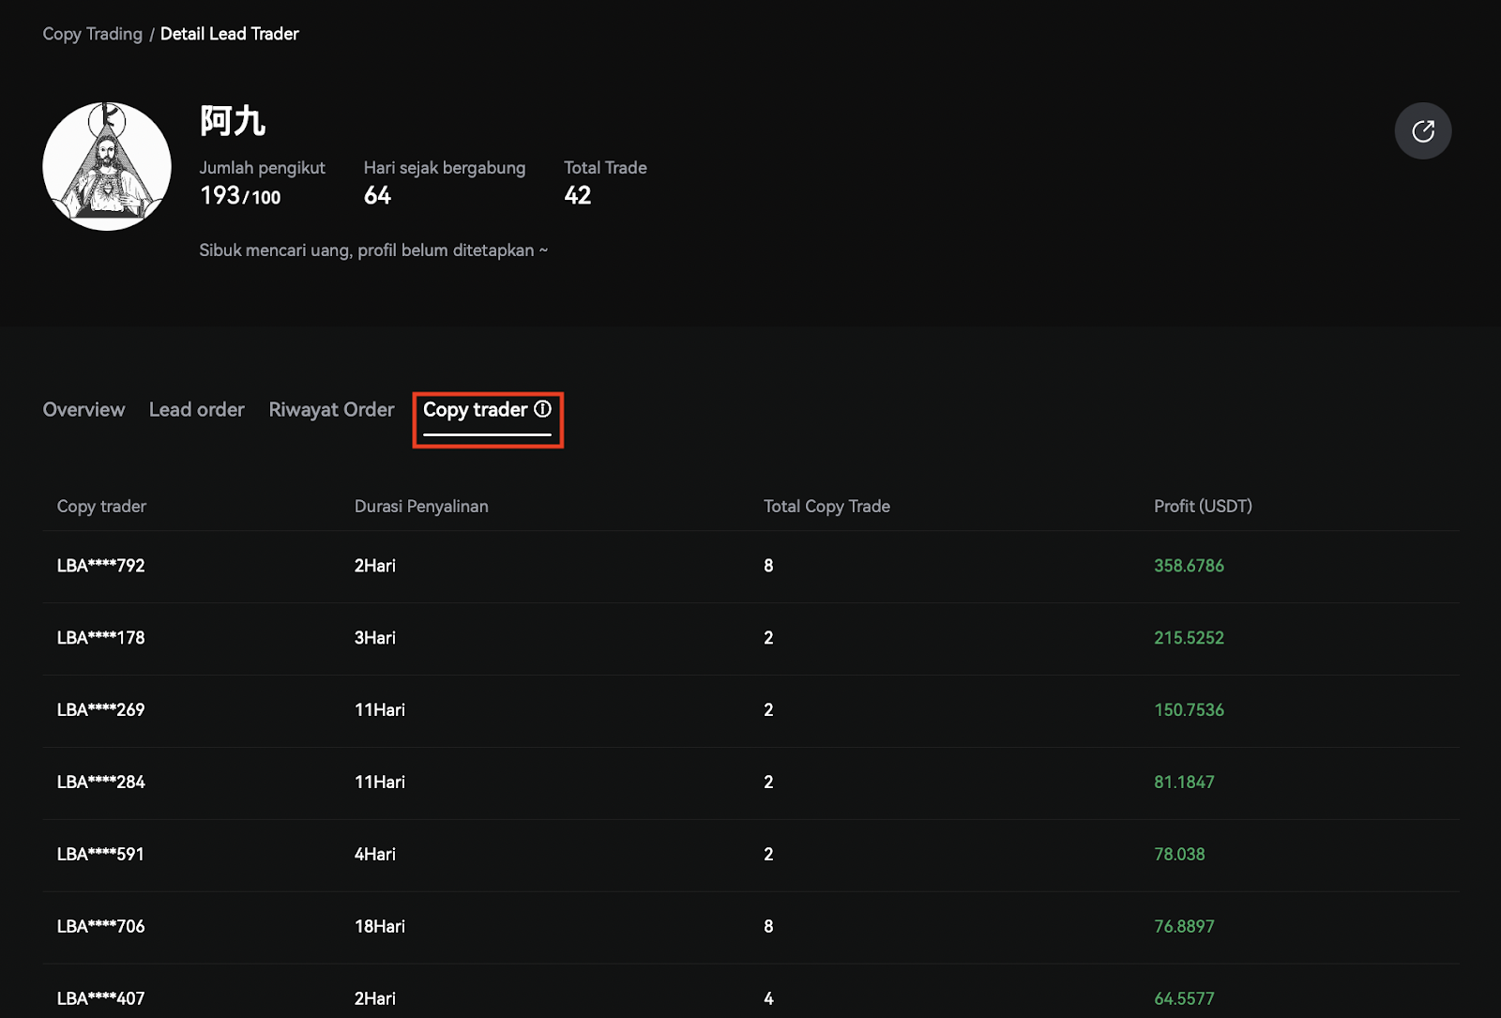
Task: Go back via Copy Trading breadcrumb
Action: [x=92, y=34]
